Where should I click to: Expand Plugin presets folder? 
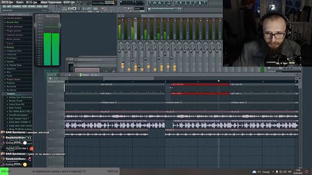(14, 31)
